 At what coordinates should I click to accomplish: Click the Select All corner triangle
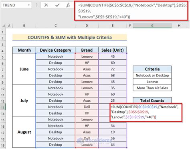[3, 26]
